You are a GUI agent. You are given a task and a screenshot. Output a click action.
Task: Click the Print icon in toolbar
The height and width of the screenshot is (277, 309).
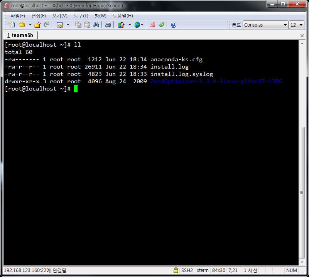[x=108, y=25]
